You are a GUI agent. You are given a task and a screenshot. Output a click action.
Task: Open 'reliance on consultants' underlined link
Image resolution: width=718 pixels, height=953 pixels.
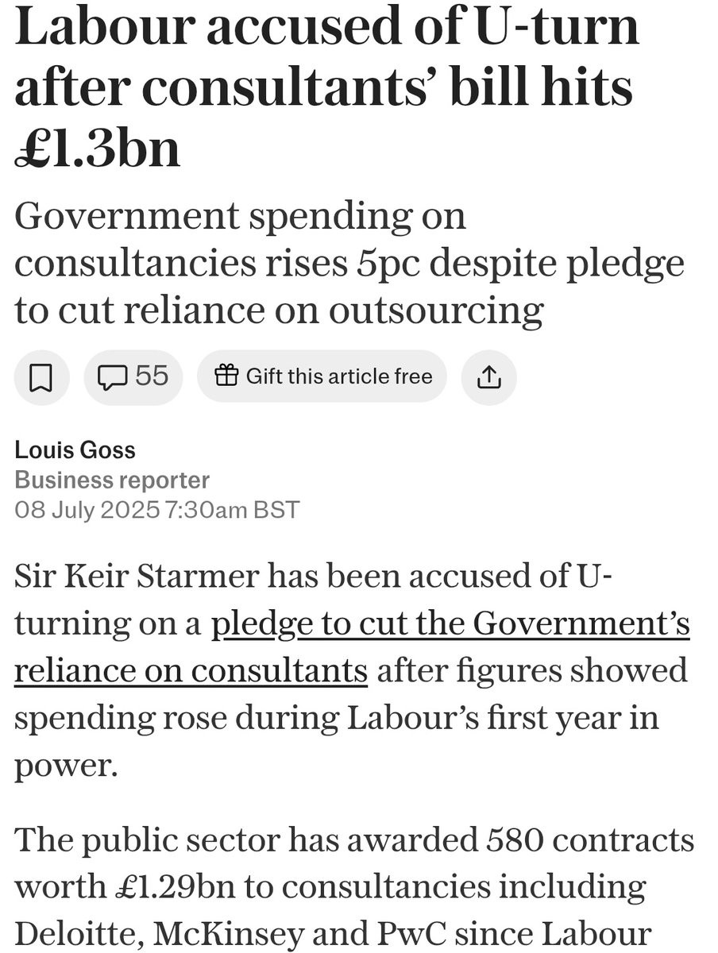tap(191, 670)
